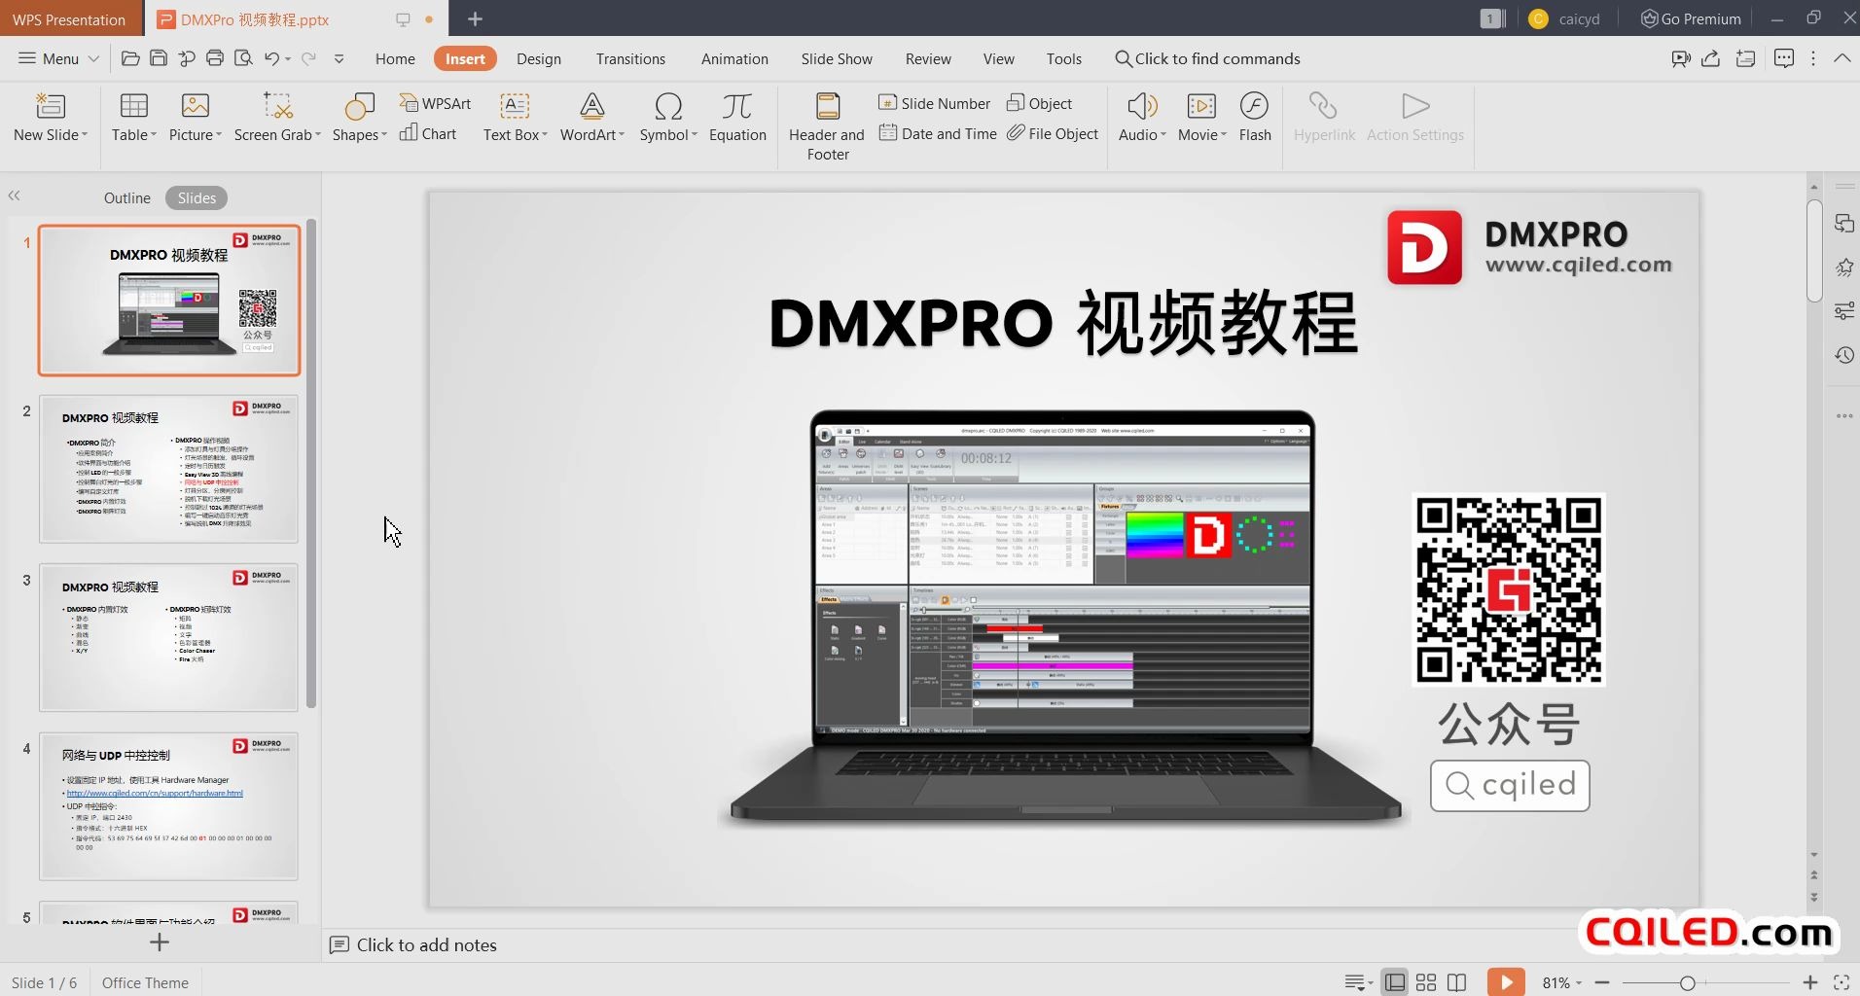Select slide 2 thumbnail
The height and width of the screenshot is (996, 1860).
click(169, 469)
